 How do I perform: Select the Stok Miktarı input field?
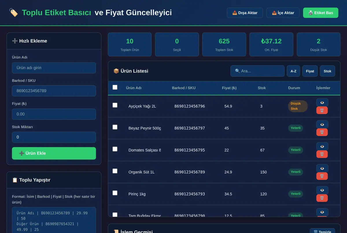(x=54, y=137)
